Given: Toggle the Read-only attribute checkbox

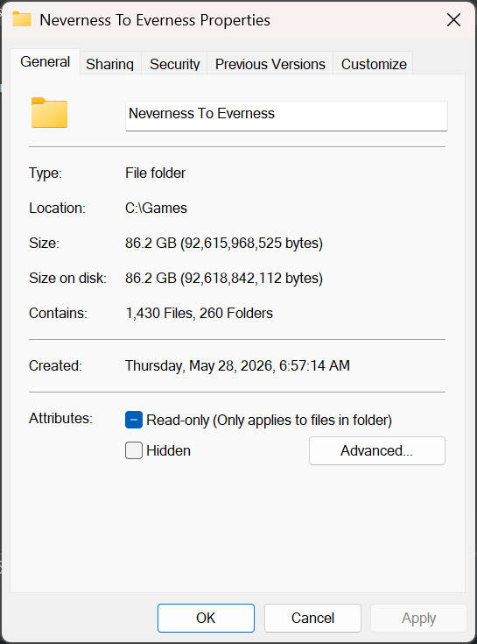Looking at the screenshot, I should [x=134, y=420].
